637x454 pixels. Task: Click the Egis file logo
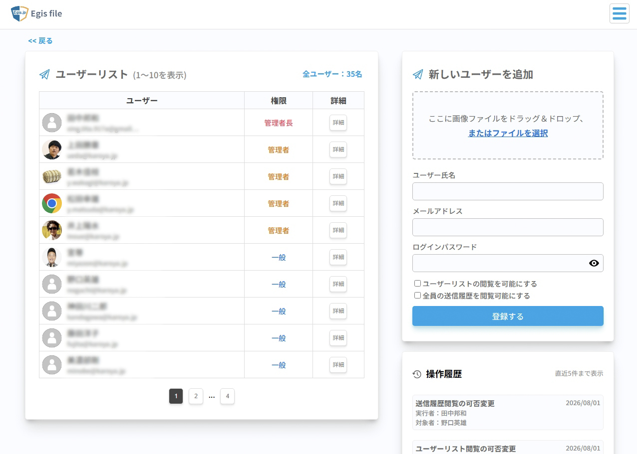(x=37, y=13)
